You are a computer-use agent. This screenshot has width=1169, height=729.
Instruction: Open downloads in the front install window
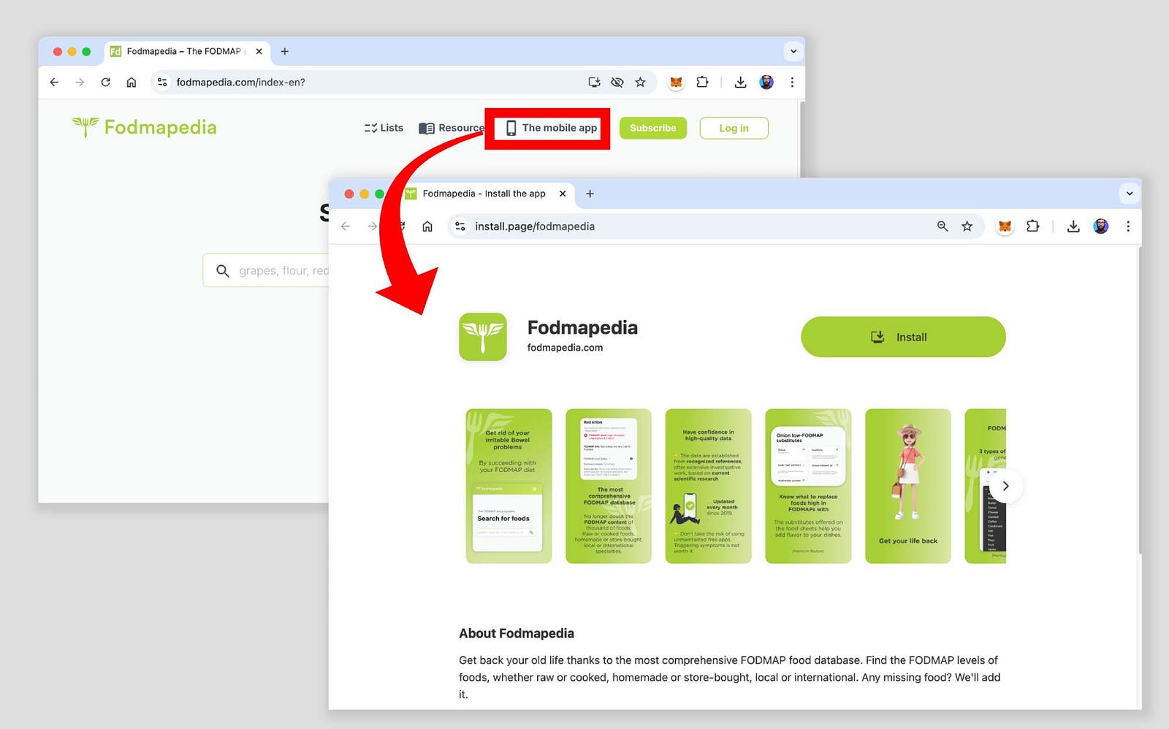(1073, 226)
